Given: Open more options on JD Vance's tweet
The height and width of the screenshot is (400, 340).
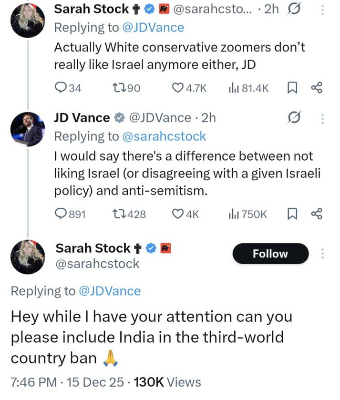Looking at the screenshot, I should [x=323, y=119].
